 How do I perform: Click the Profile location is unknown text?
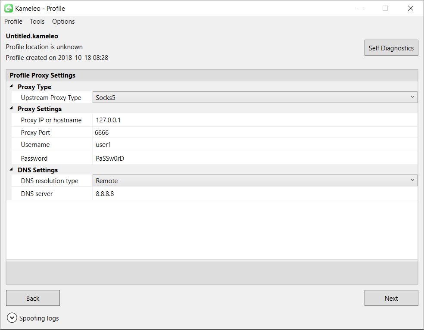point(44,47)
